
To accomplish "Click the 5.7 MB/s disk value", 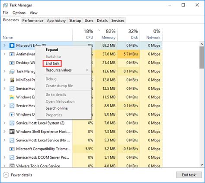I will tap(131, 54).
